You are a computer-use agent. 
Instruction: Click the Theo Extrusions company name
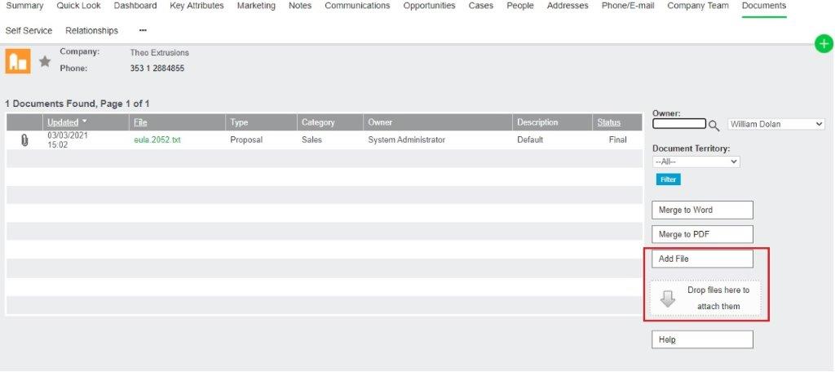tap(159, 53)
